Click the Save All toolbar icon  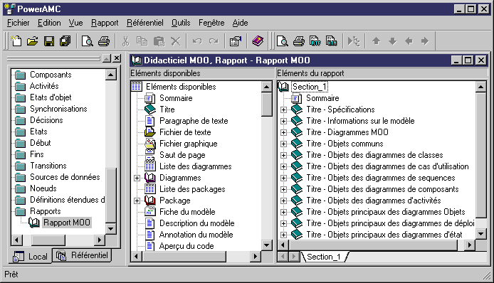(65, 41)
